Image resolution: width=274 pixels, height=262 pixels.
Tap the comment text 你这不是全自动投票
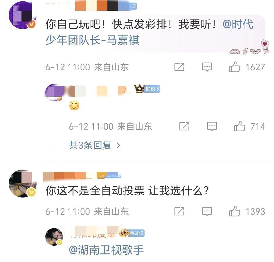click(x=95, y=191)
